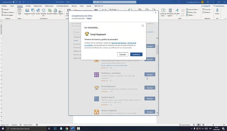Image resolution: width=227 pixels, height=131 pixels.
Task: Toggle the Autoguardado switch
Action: pos(15,2)
